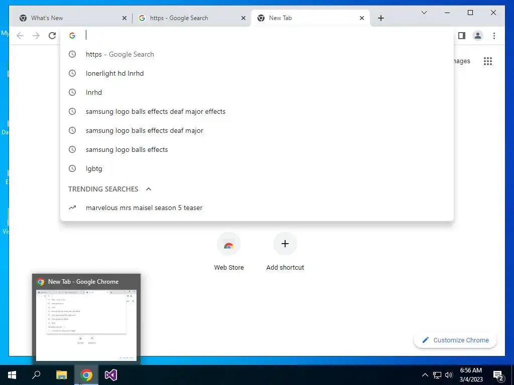The height and width of the screenshot is (385, 514).
Task: Close the What's New tab
Action: (x=124, y=18)
